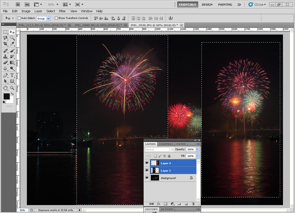Select the Crop tool
Viewport: 295px width, 213px height.
pyautogui.click(x=5, y=44)
